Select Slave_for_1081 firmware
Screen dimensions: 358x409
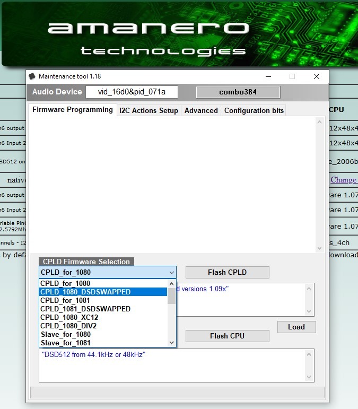[x=103, y=343]
